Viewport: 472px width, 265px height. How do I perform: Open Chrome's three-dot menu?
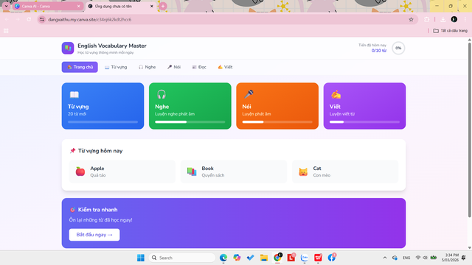465,20
